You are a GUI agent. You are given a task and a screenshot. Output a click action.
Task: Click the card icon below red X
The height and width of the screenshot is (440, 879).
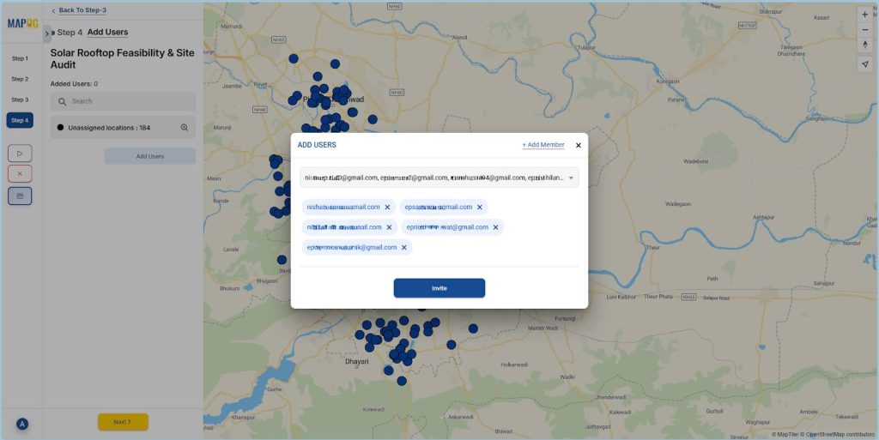tap(21, 196)
